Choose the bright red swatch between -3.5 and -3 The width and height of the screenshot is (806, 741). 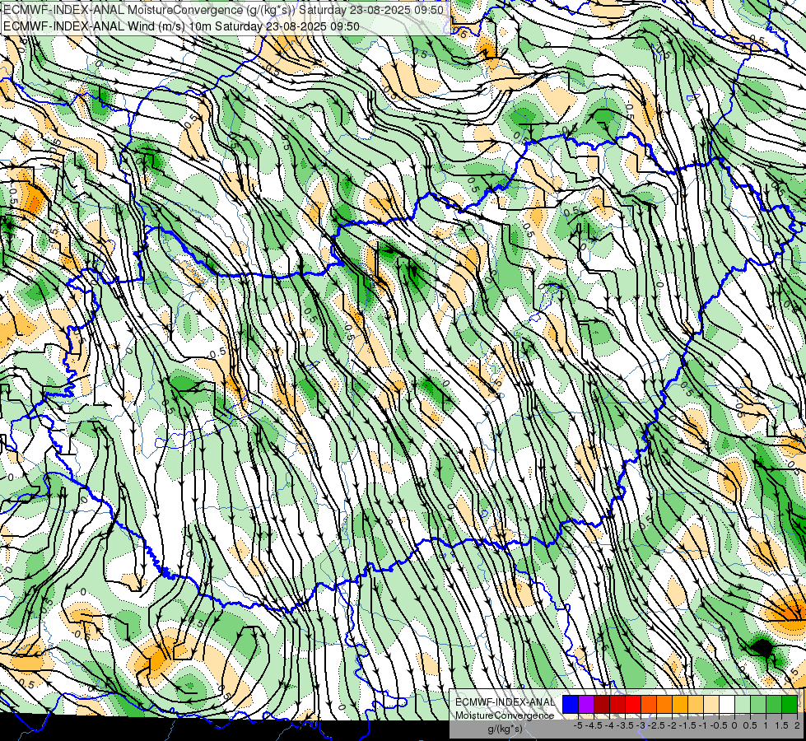(x=633, y=704)
